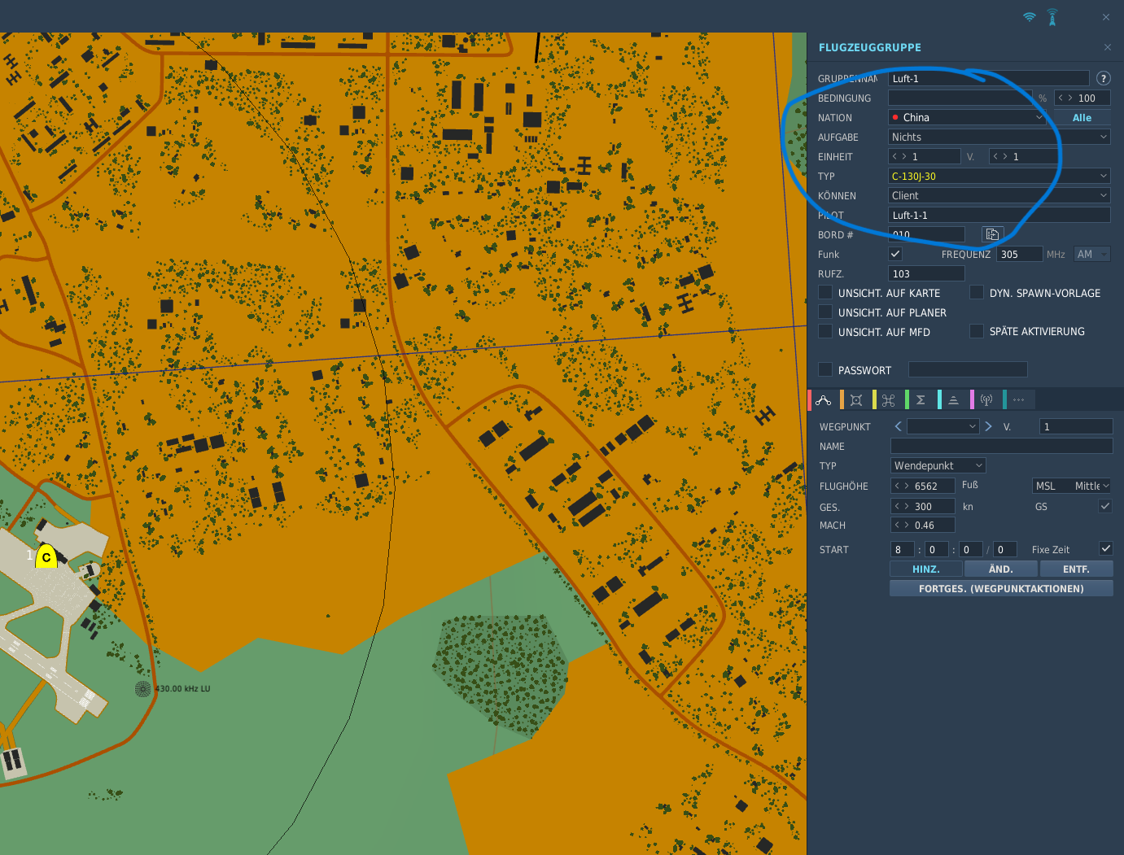Open the route waypoints tab icon
The height and width of the screenshot is (855, 1124).
[x=824, y=400]
